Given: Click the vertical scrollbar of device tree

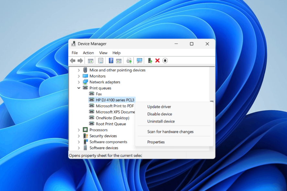Looking at the screenshot, I should (x=212, y=84).
